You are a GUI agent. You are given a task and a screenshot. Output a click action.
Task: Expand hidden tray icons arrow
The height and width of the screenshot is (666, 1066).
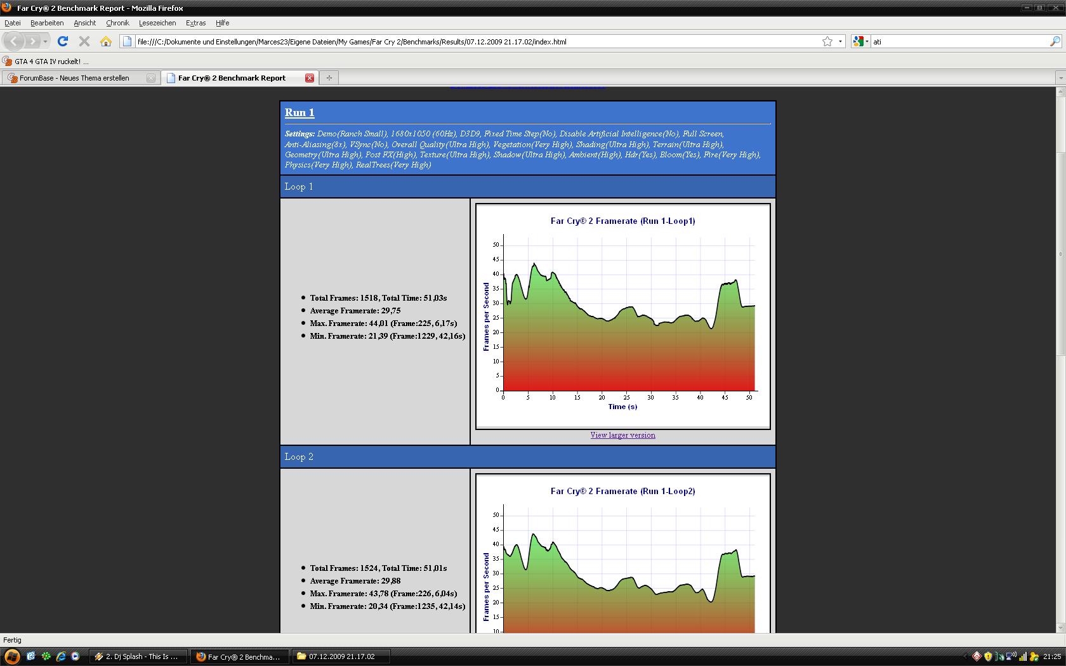966,656
